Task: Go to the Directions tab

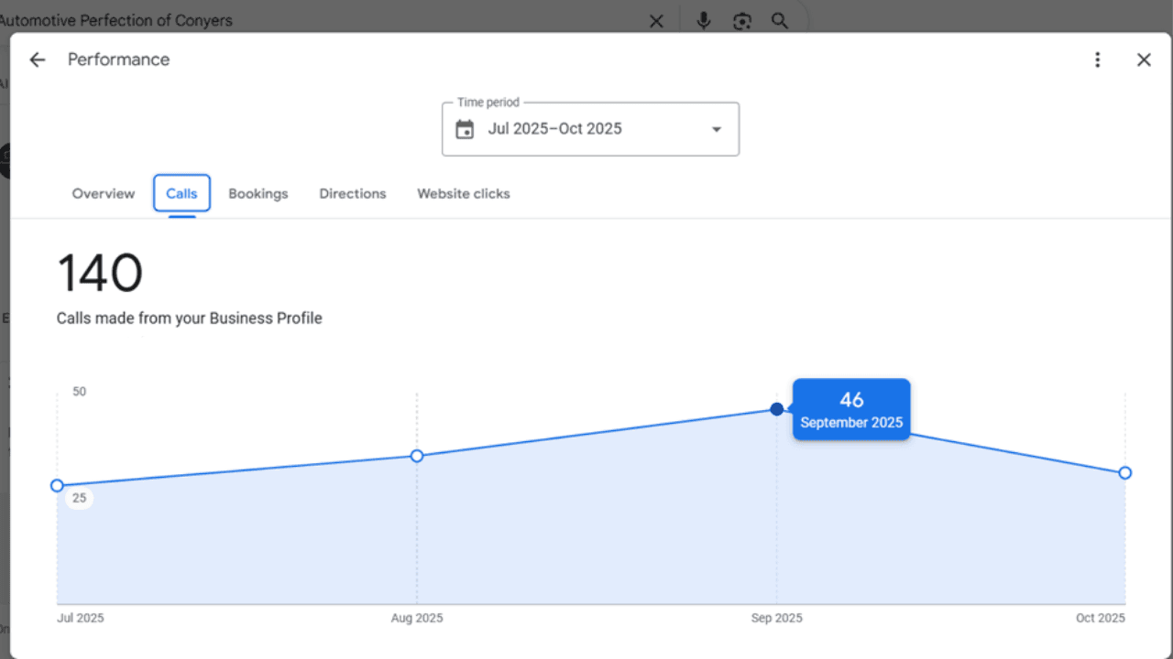Action: tap(353, 193)
